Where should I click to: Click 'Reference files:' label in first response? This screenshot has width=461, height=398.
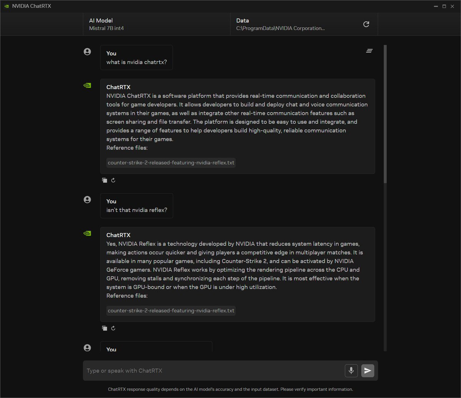point(127,148)
